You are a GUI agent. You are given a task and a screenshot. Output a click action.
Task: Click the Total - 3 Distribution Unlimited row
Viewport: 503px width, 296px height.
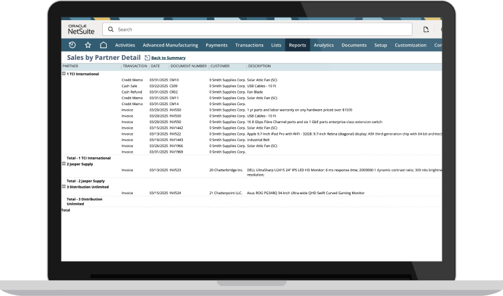point(84,201)
